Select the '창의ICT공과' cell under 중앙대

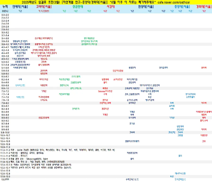[190, 94]
